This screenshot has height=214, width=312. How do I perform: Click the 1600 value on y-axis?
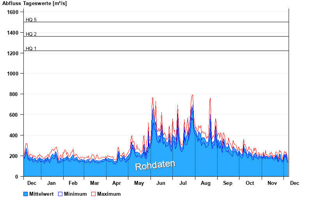[x=13, y=12]
